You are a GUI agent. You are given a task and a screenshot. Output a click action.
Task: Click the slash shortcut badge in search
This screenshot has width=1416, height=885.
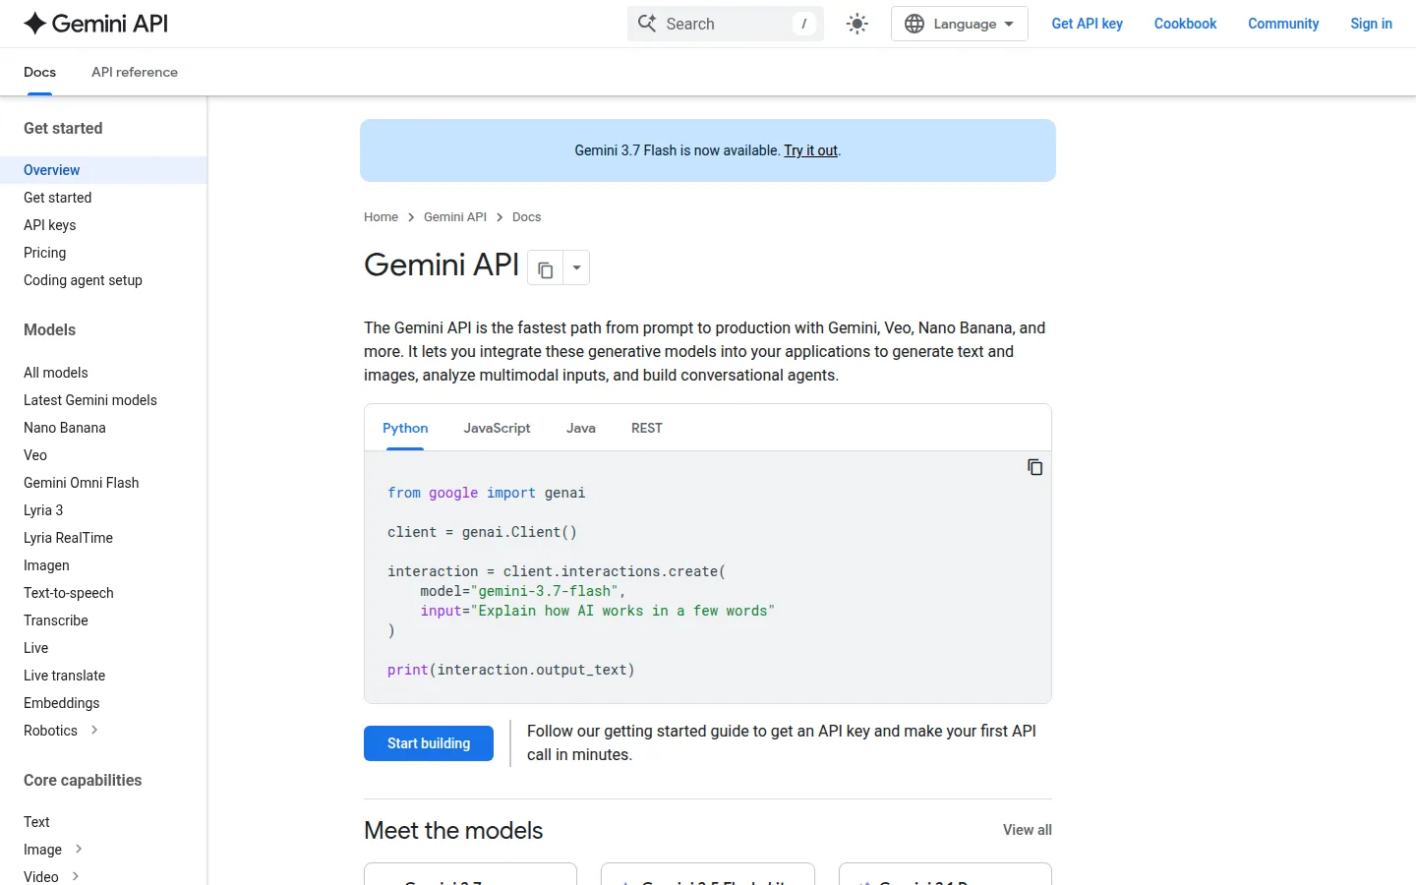click(804, 24)
